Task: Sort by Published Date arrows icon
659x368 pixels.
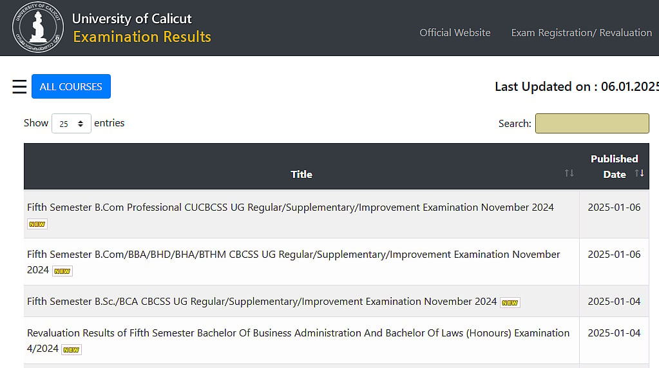Action: (x=639, y=173)
